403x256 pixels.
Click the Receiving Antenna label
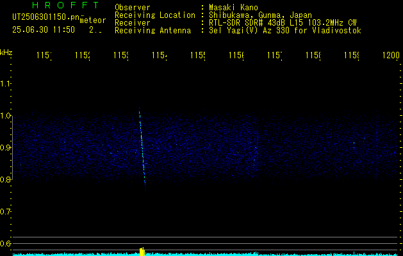point(153,31)
